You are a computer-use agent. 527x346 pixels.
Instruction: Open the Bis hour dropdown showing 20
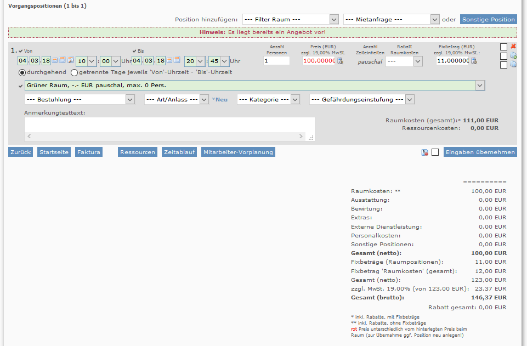coord(195,61)
